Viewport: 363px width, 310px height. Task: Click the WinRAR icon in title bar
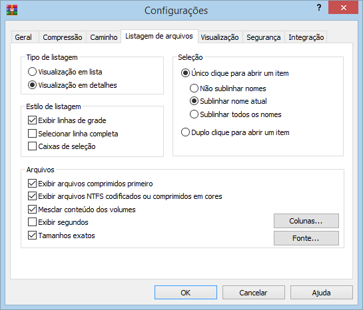point(12,10)
